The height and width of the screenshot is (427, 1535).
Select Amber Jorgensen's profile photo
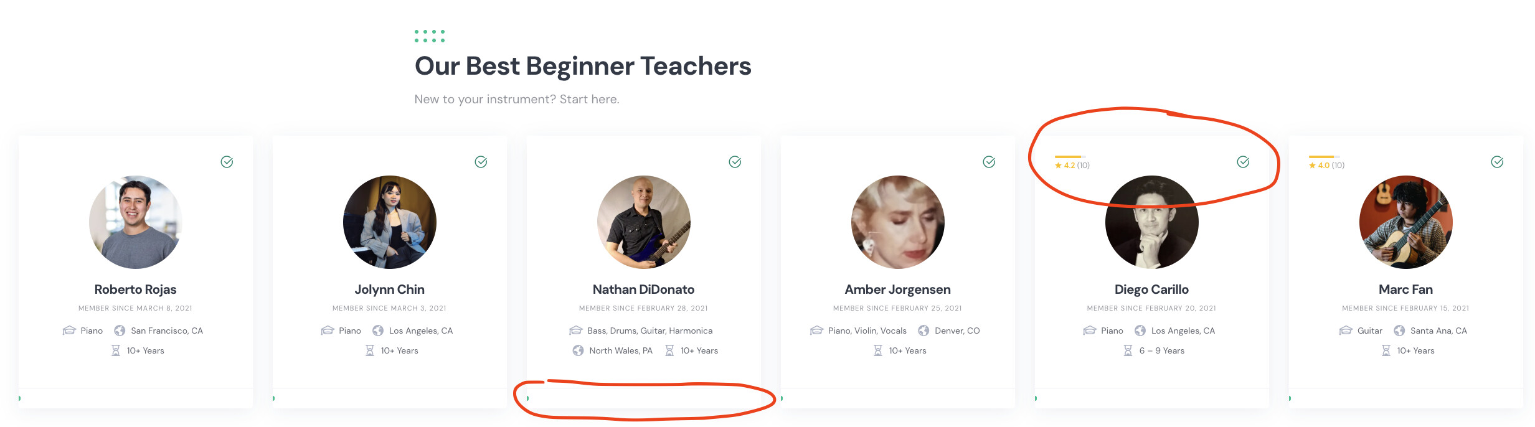(x=898, y=222)
